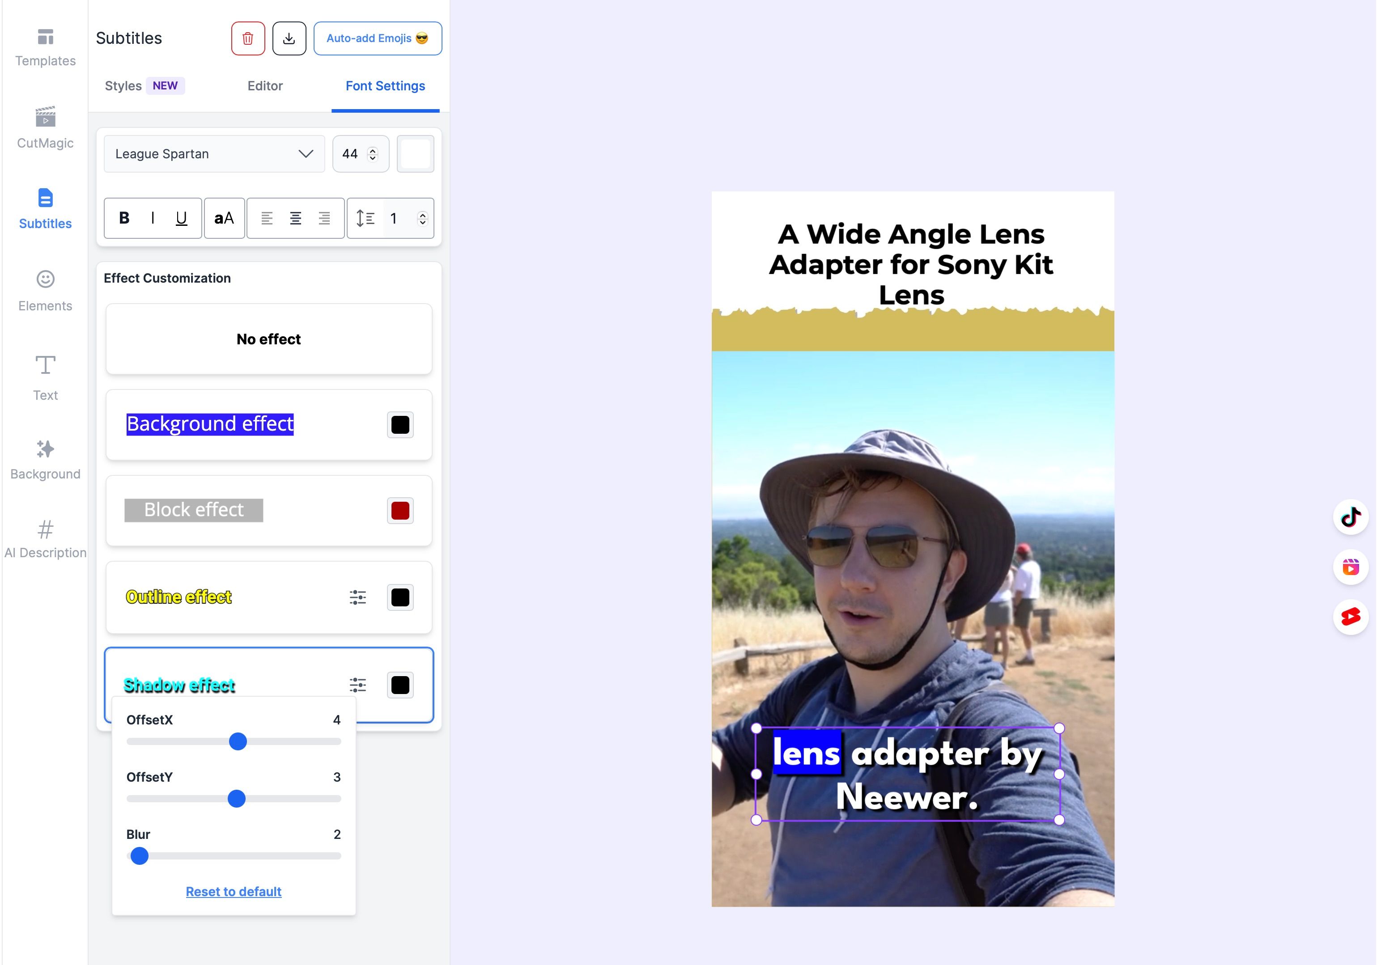Select the Background effect option

click(x=269, y=425)
